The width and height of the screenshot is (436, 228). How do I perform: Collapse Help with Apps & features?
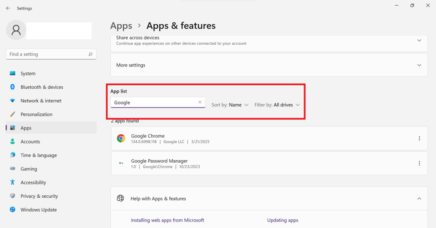click(x=419, y=199)
